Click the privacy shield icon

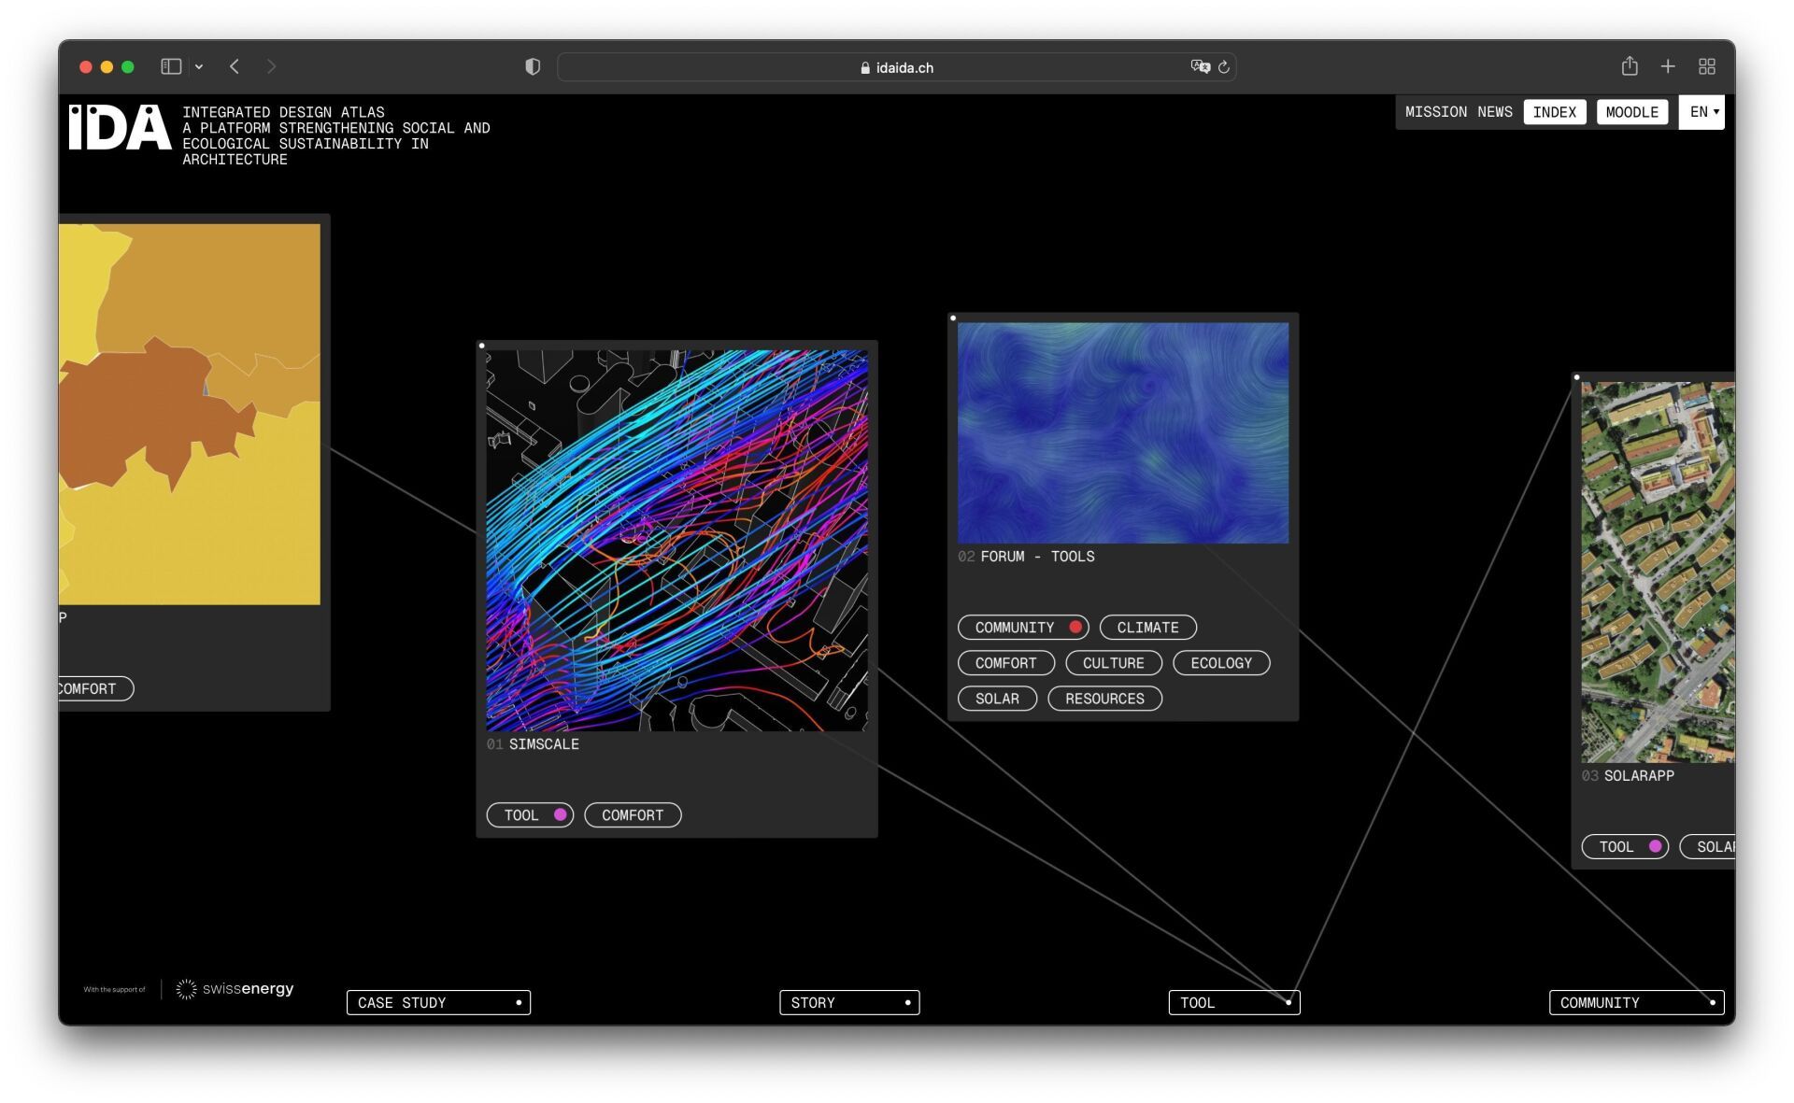tap(533, 66)
